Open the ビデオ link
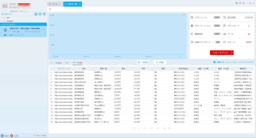The image size is (256, 138). pyautogui.click(x=16, y=136)
